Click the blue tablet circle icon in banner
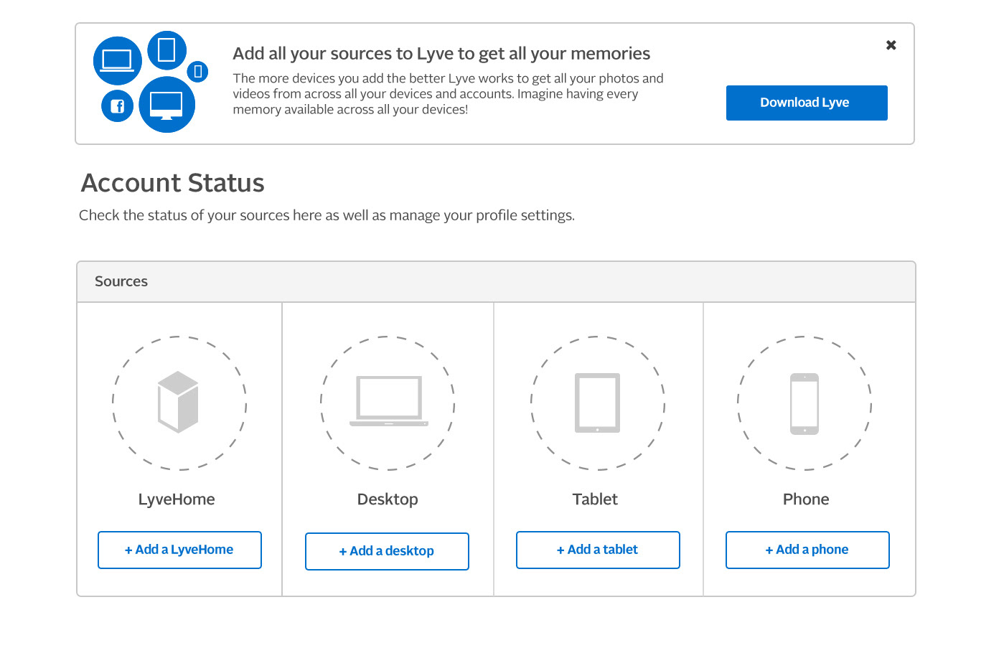Screen dimensions: 1004x648 pos(166,50)
